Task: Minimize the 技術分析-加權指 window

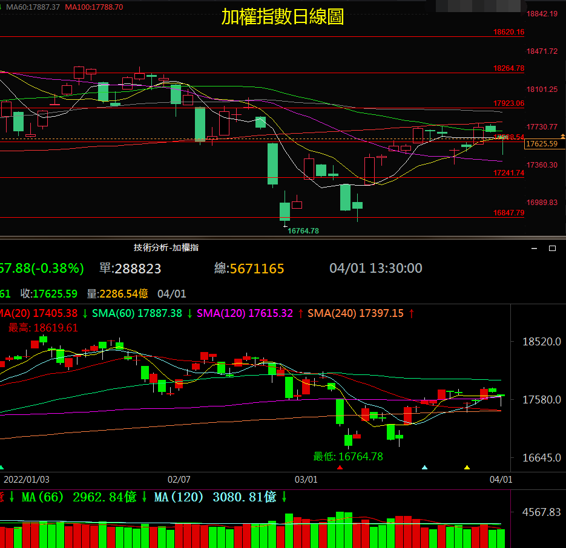Action: click(534, 248)
